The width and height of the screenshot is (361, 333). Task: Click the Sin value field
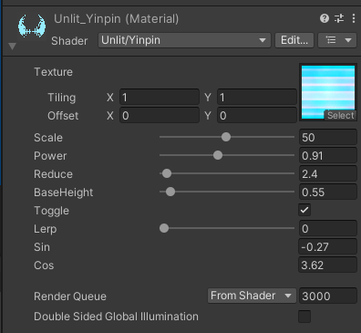pyautogui.click(x=327, y=246)
